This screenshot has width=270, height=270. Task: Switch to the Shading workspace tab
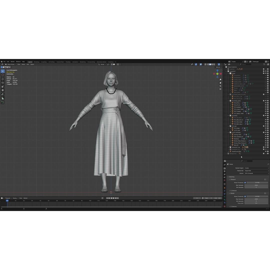point(68,62)
